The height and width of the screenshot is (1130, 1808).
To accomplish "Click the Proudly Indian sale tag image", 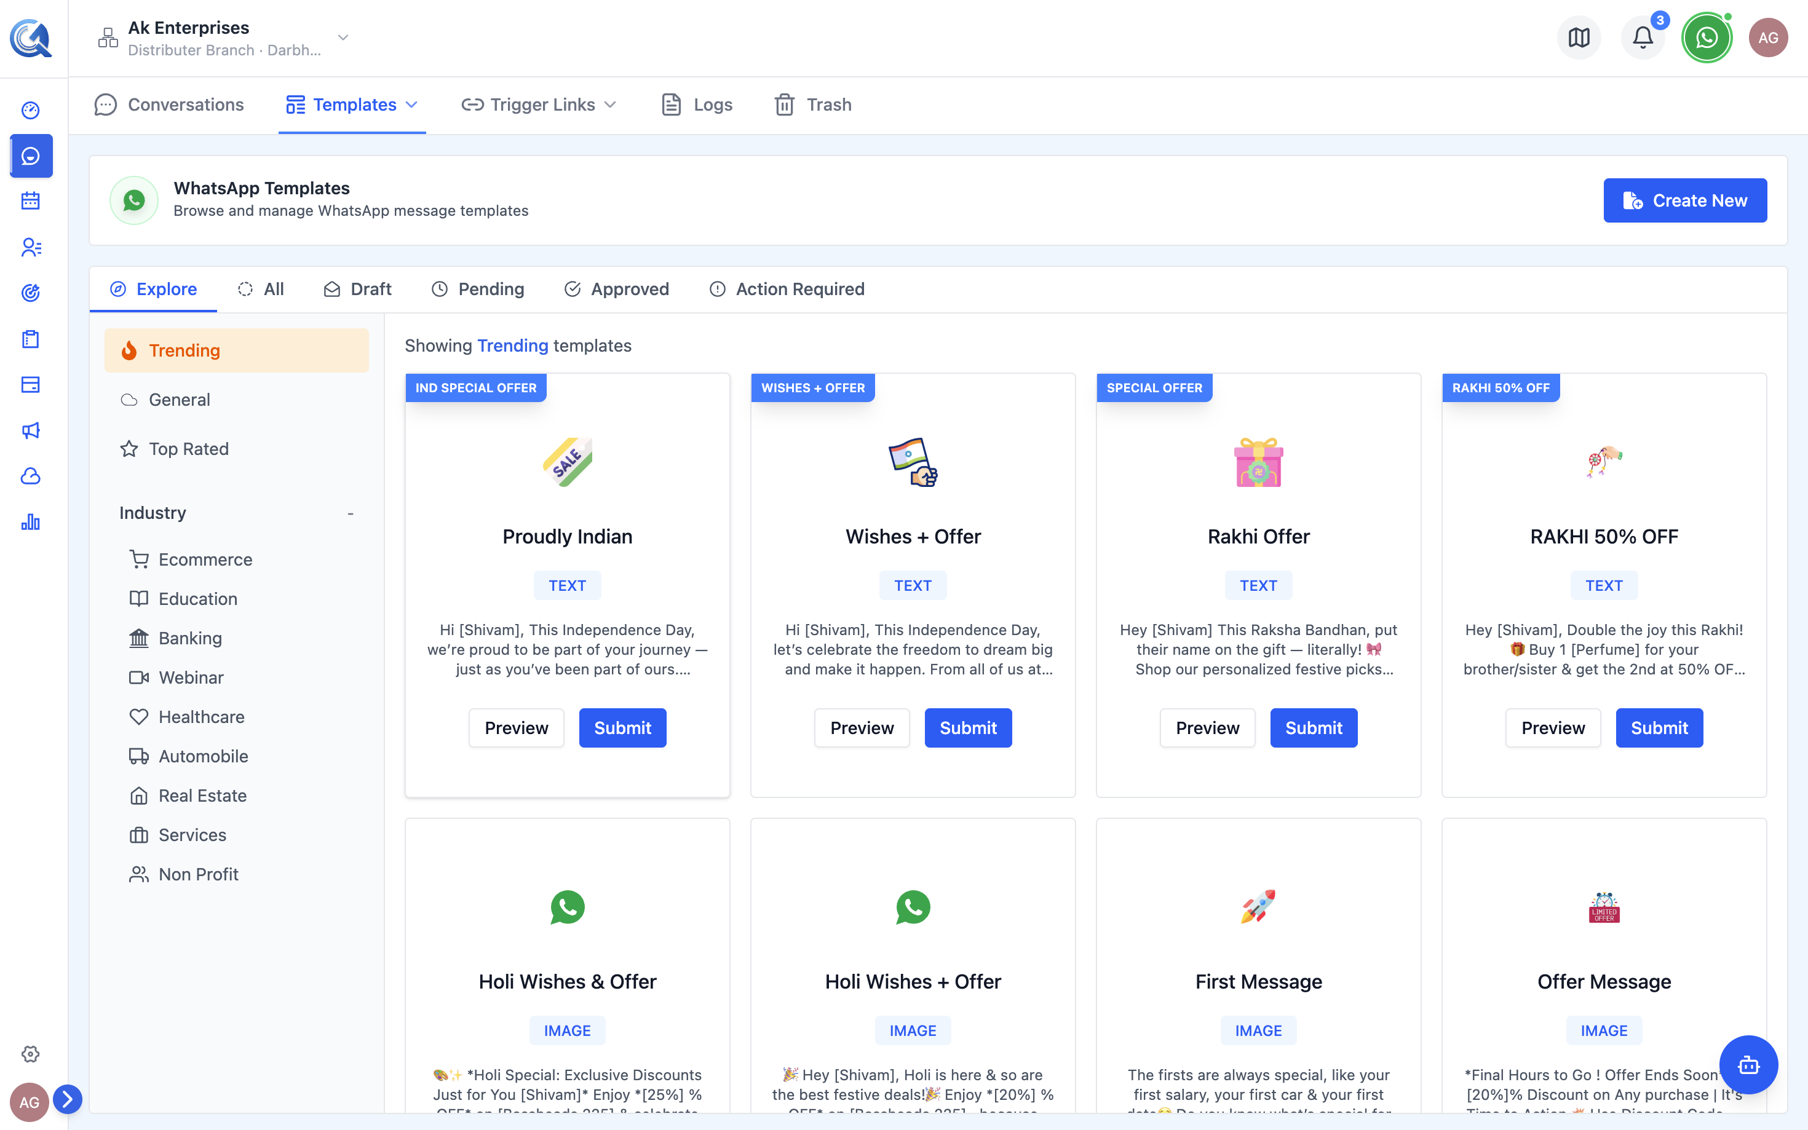I will pos(567,462).
